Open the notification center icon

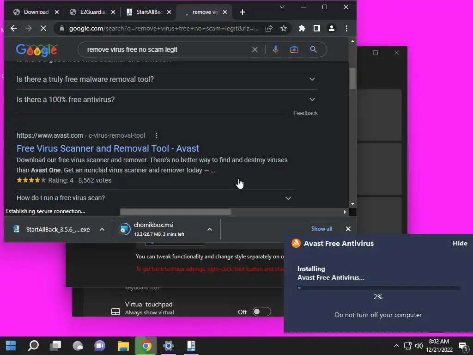coord(463,346)
